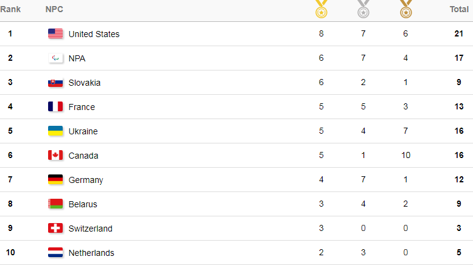Click the Canada flag icon
473x265 pixels.
pyautogui.click(x=55, y=156)
